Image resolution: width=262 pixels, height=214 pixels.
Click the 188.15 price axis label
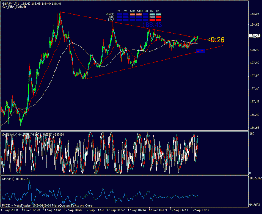(254, 50)
